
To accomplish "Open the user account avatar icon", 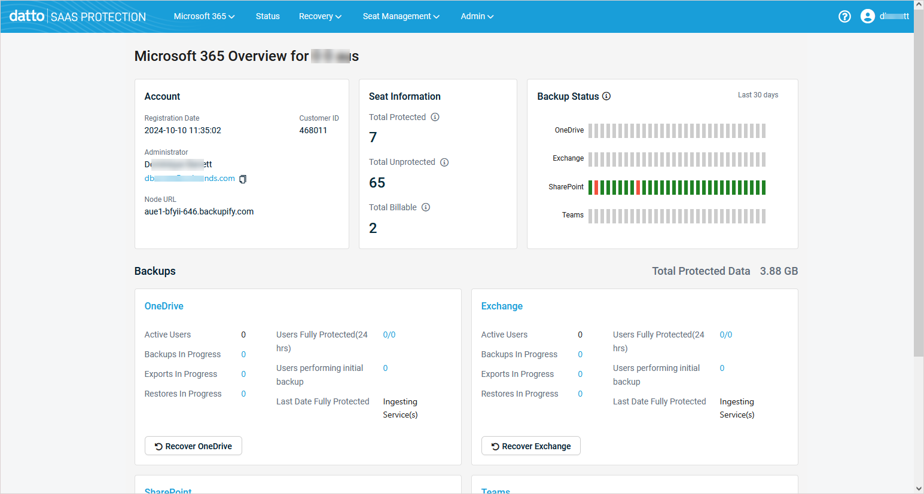I will (x=868, y=17).
